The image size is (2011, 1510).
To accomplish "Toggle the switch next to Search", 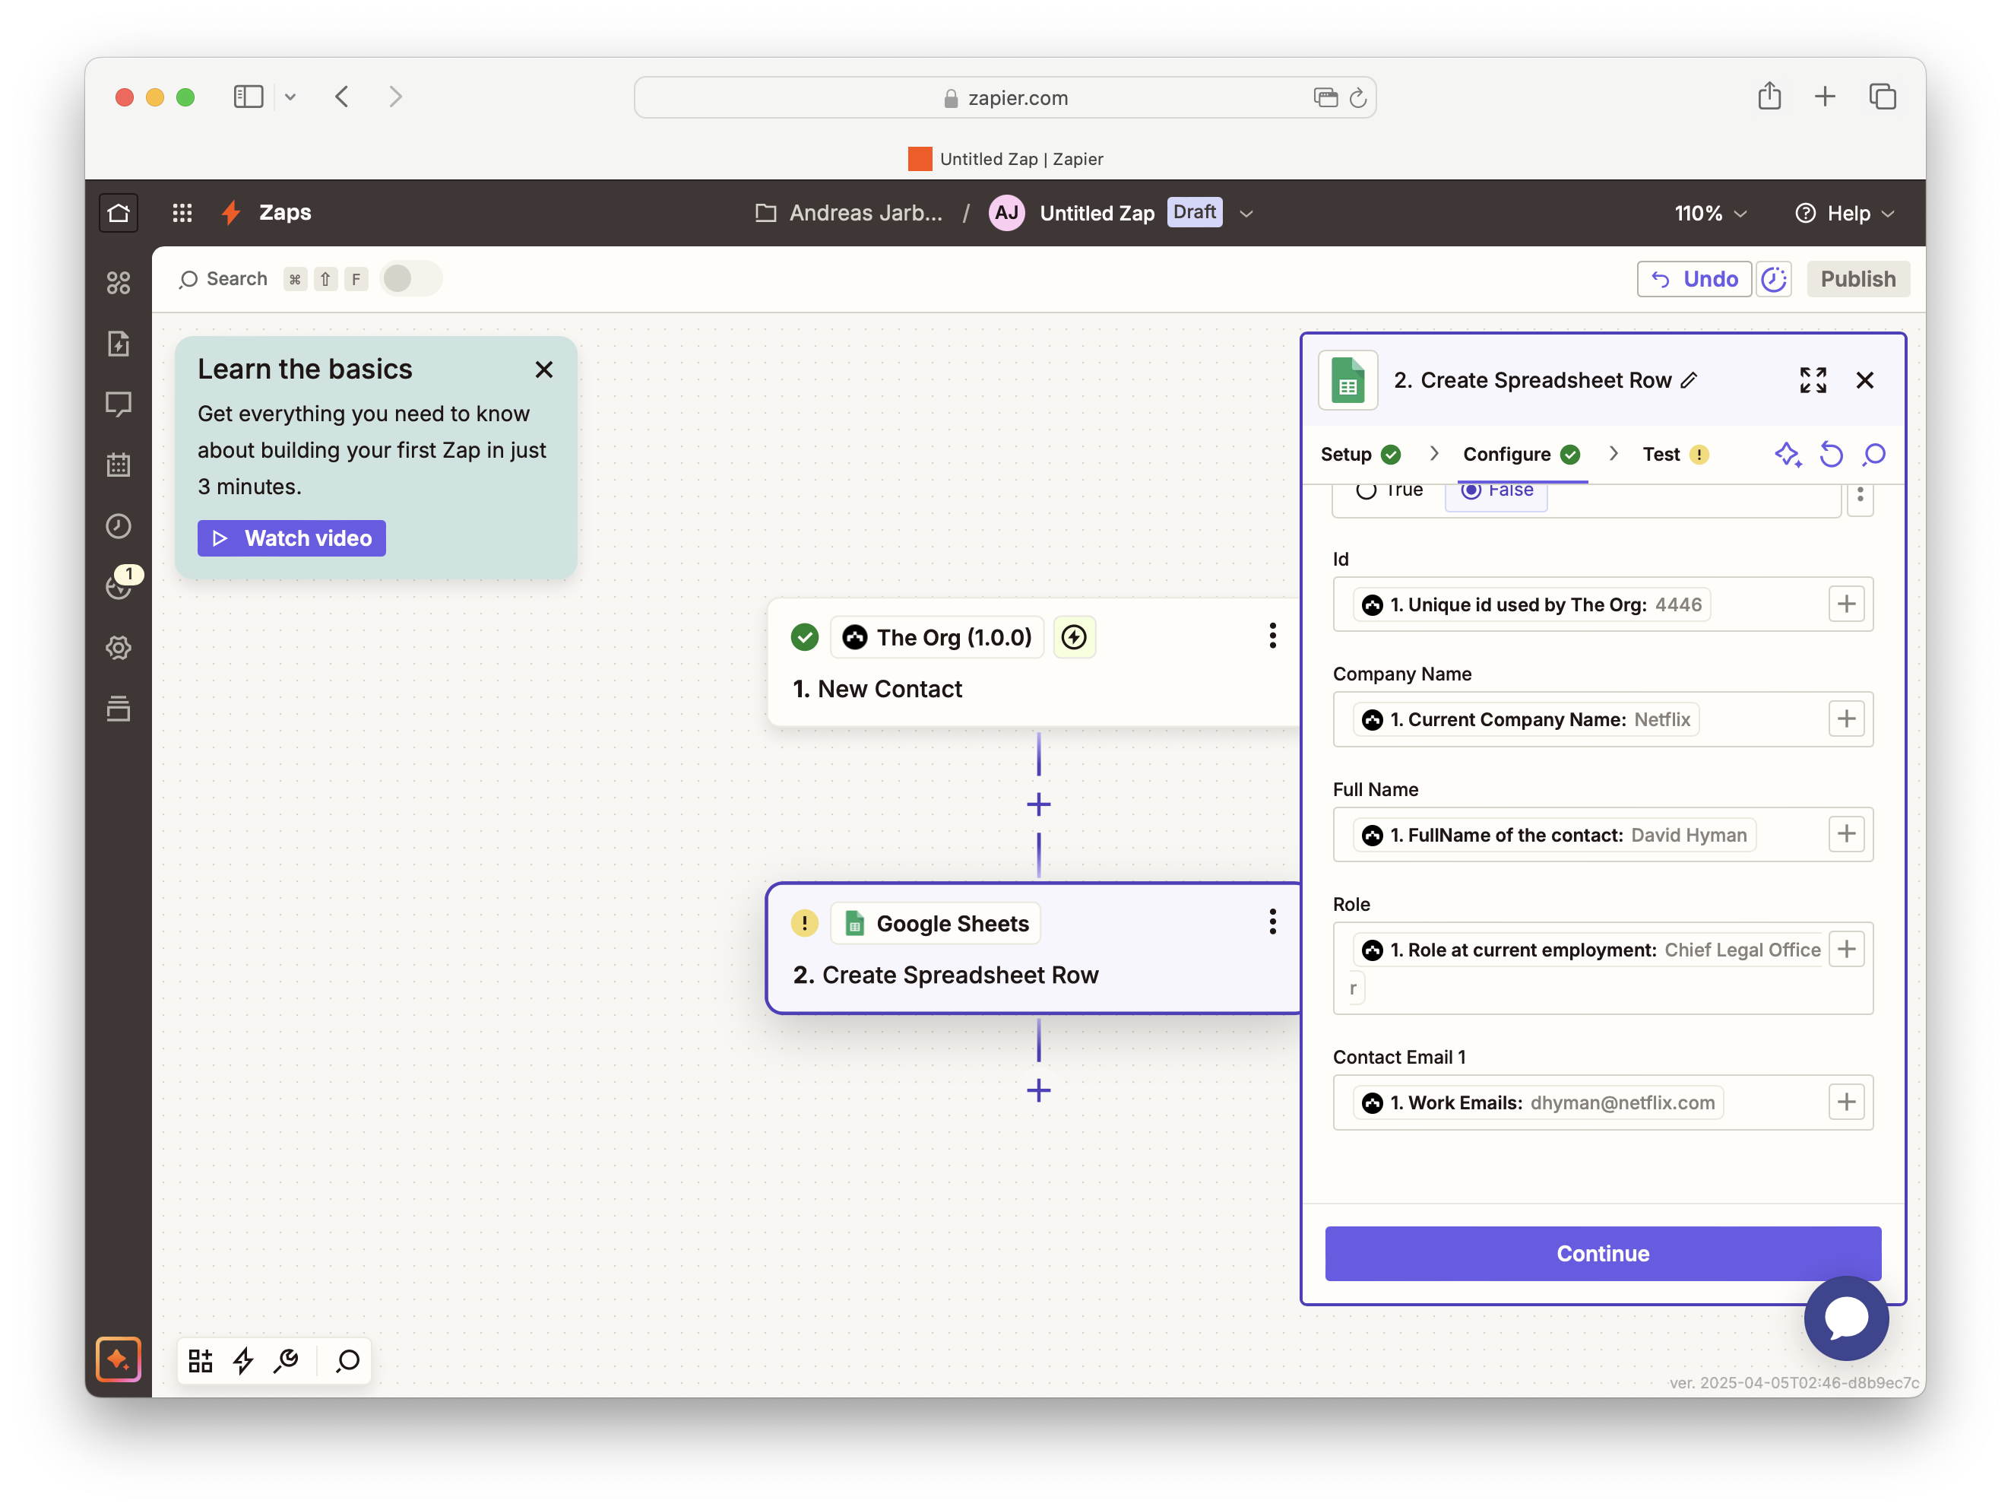I will (411, 278).
